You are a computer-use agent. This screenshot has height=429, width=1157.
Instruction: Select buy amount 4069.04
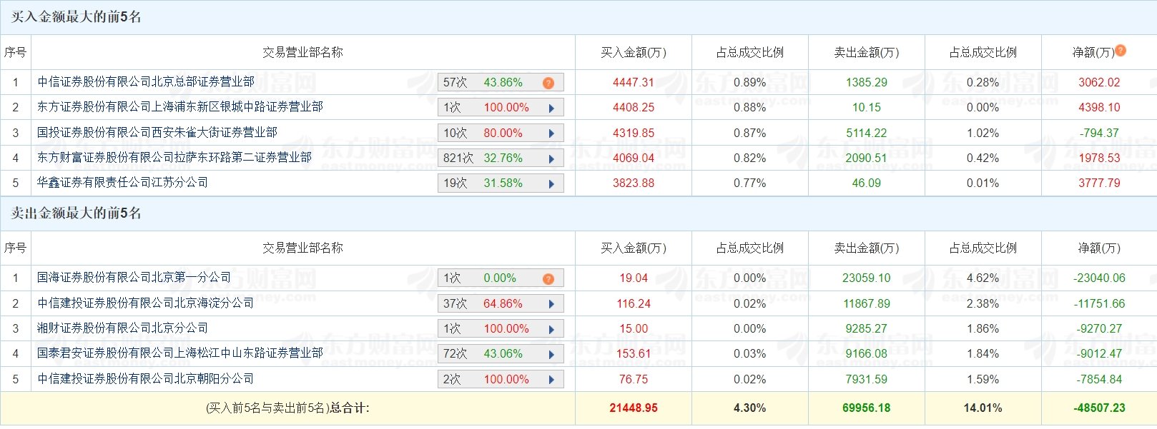(x=634, y=158)
